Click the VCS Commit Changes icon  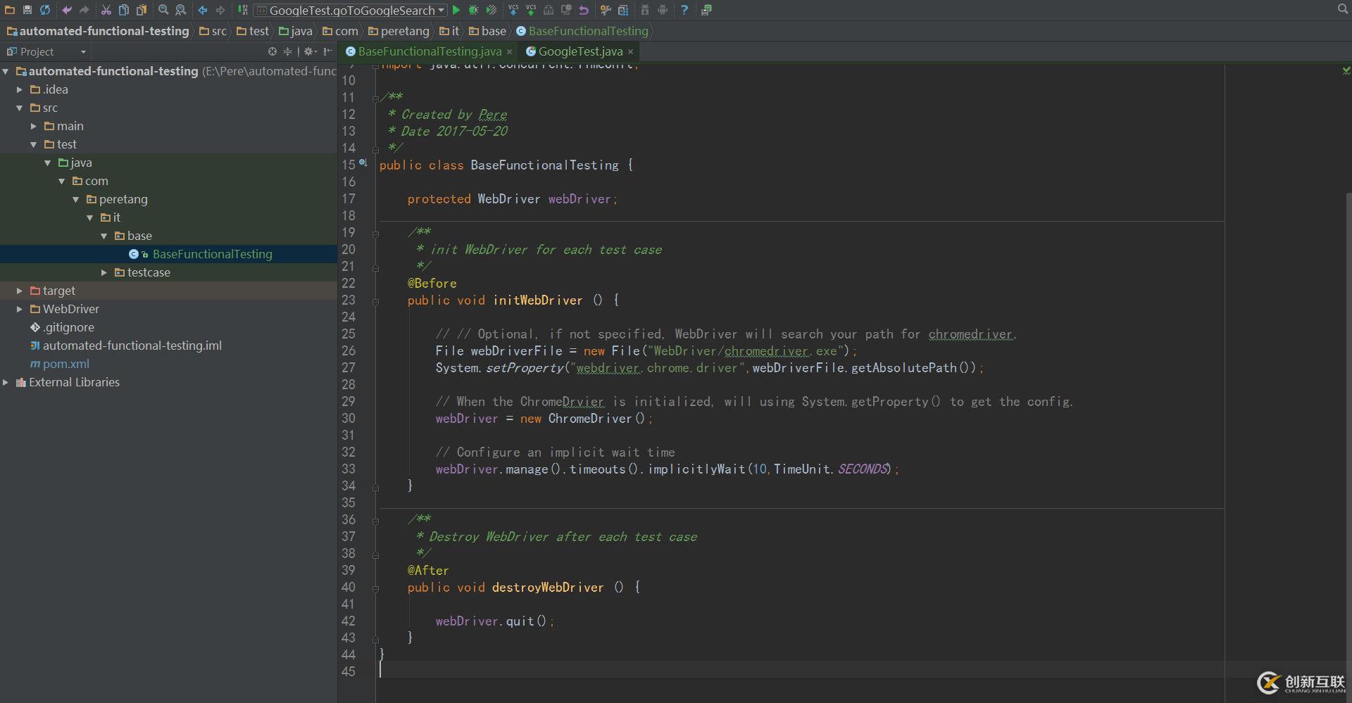pyautogui.click(x=531, y=10)
